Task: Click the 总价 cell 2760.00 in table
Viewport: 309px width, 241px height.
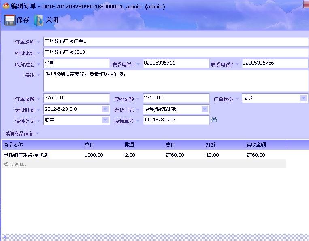Action: (175, 155)
